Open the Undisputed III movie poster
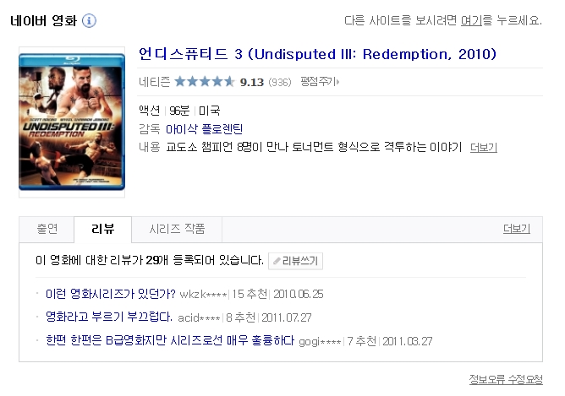565x396 pixels. point(72,122)
